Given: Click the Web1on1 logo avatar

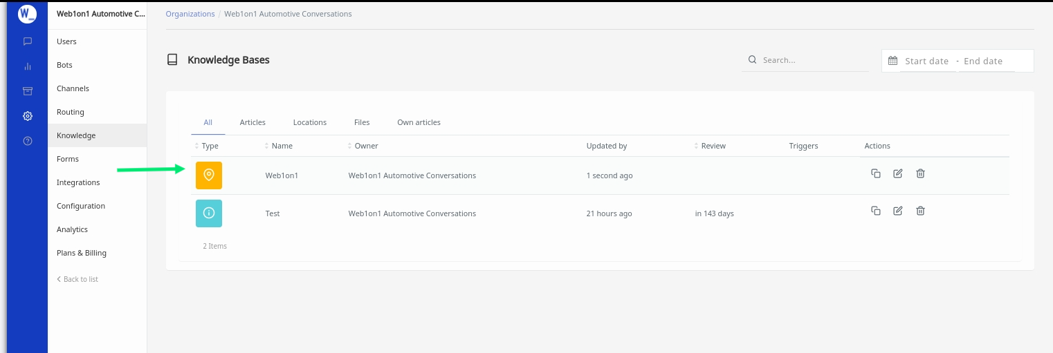Looking at the screenshot, I should (27, 13).
